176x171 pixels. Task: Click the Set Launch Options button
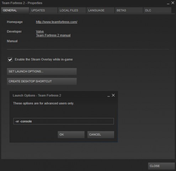[x=42, y=71]
